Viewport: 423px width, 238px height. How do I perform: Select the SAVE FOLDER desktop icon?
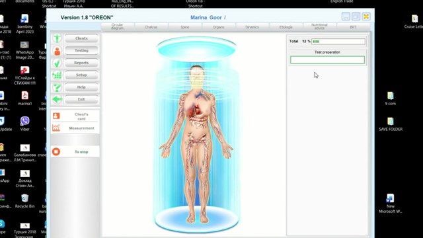(x=391, y=124)
